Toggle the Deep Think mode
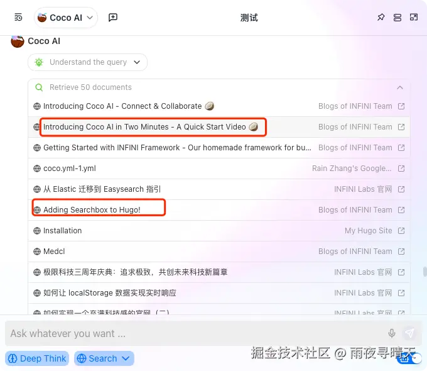Image resolution: width=427 pixels, height=371 pixels. (x=37, y=358)
